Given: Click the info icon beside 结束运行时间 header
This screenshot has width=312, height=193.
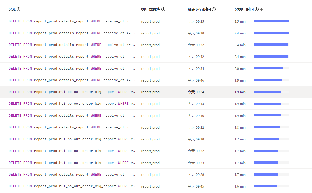Looking at the screenshot, I should (214, 9).
